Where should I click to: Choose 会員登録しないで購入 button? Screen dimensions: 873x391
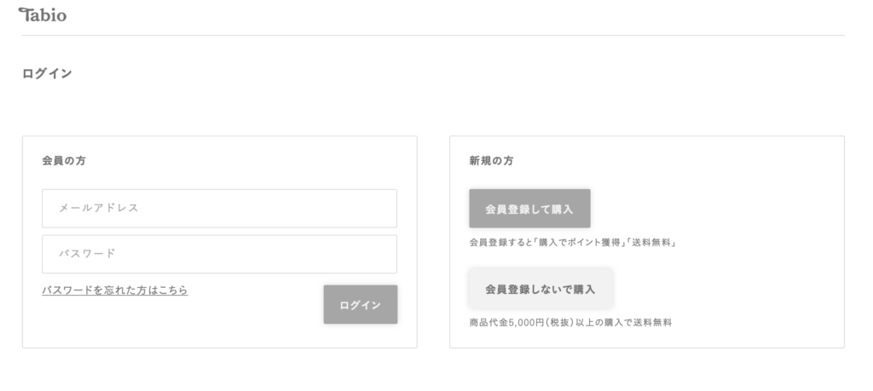tap(541, 289)
